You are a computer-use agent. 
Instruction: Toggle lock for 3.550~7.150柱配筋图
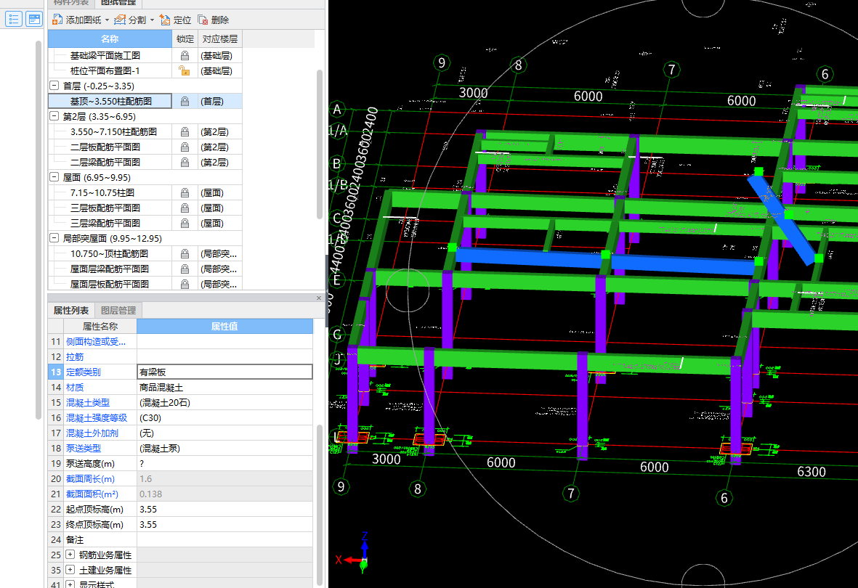185,132
